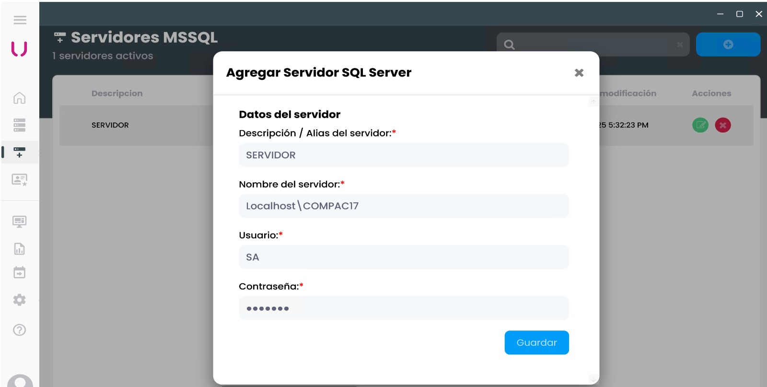Viewport: 767px width, 387px height.
Task: Maximize the application window
Action: coord(740,14)
